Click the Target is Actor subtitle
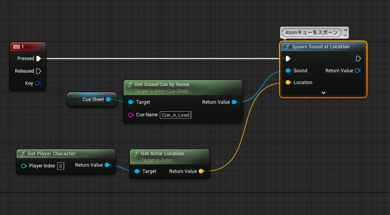The image size is (390, 215). click(x=157, y=161)
